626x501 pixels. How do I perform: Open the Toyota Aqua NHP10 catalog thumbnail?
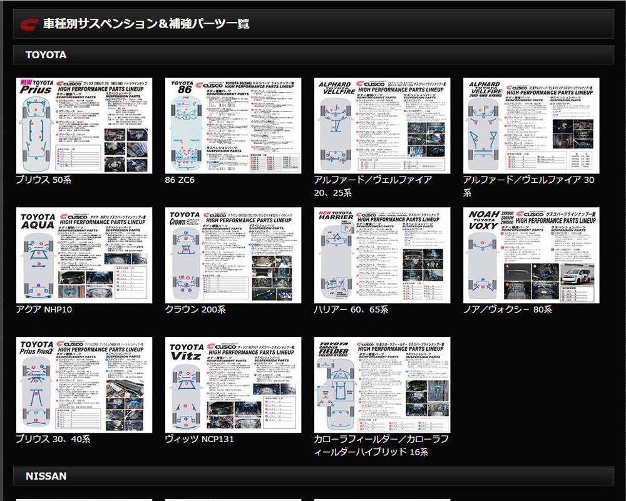[85, 256]
